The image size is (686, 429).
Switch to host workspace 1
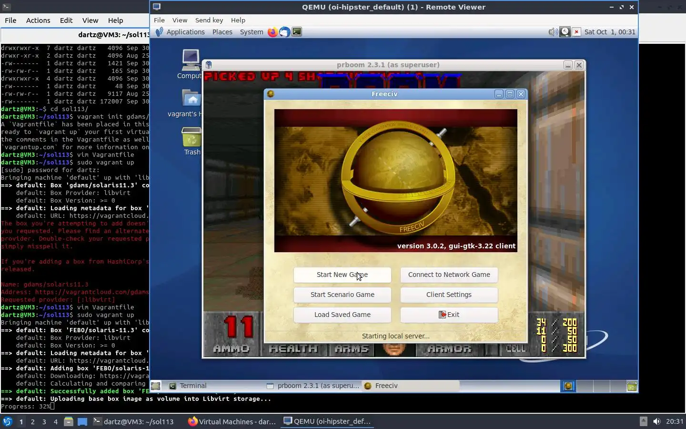tap(21, 421)
